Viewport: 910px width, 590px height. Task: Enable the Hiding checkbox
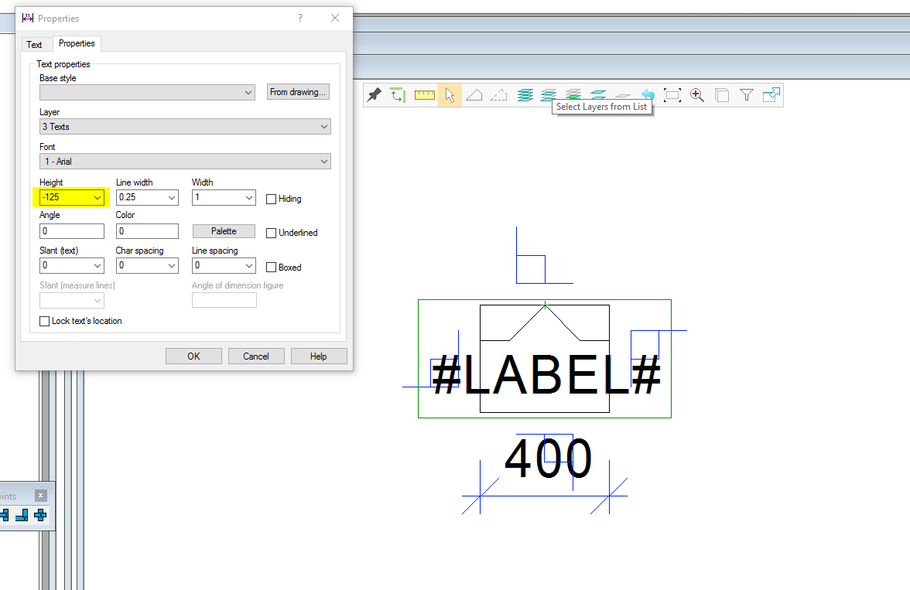coord(272,199)
